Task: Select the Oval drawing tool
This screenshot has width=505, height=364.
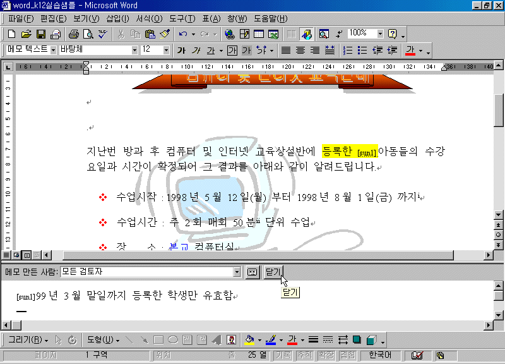Action: pos(172,339)
